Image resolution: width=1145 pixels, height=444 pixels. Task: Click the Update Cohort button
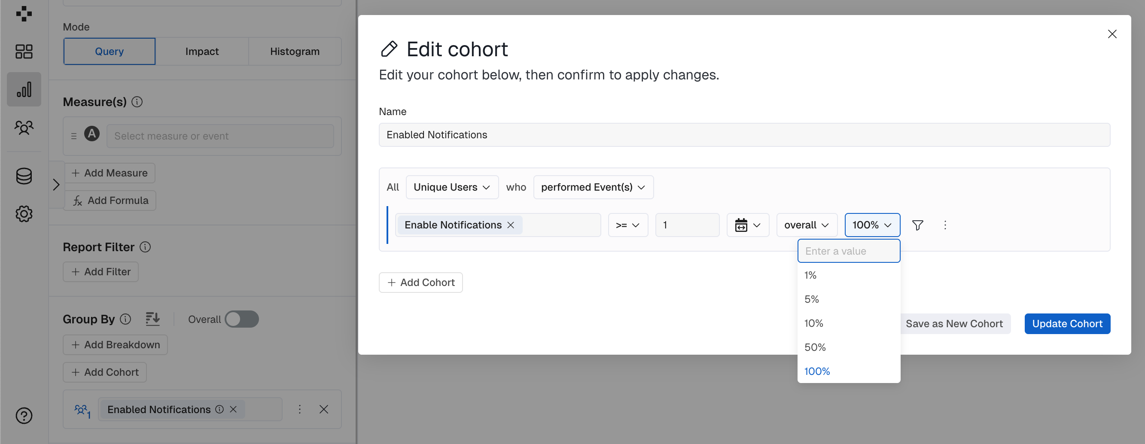pos(1067,324)
